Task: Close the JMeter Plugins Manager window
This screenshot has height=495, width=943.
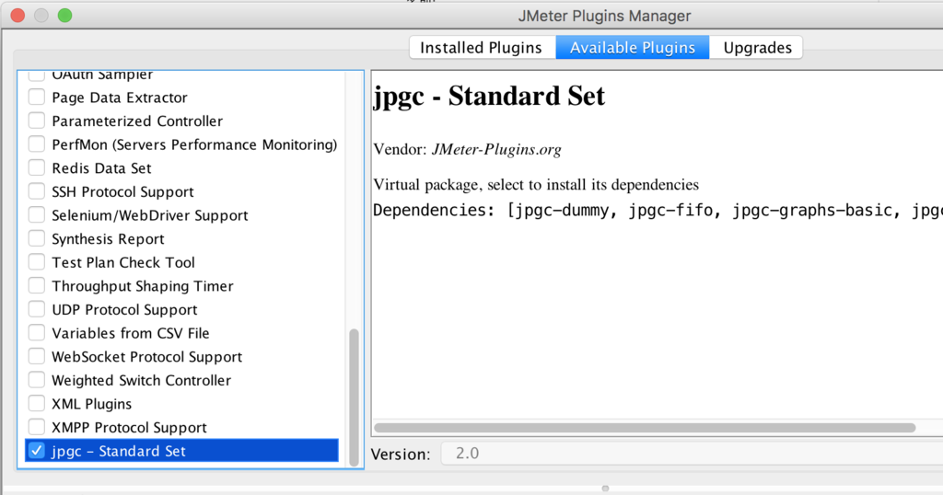Action: click(18, 16)
